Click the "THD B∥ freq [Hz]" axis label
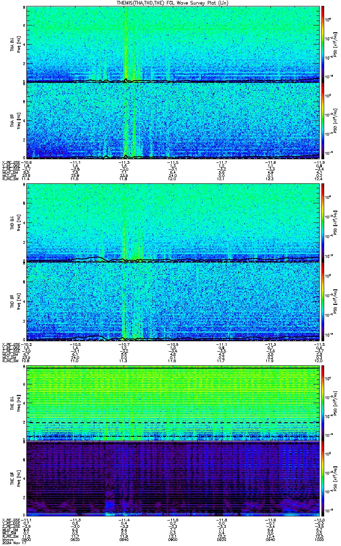The image size is (341, 546). click(x=15, y=301)
